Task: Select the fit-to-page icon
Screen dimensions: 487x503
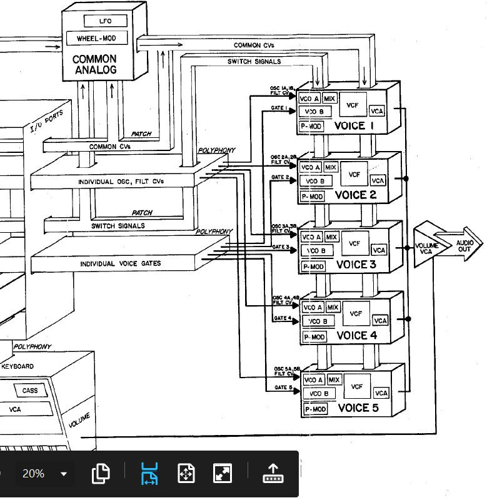Action: [186, 474]
